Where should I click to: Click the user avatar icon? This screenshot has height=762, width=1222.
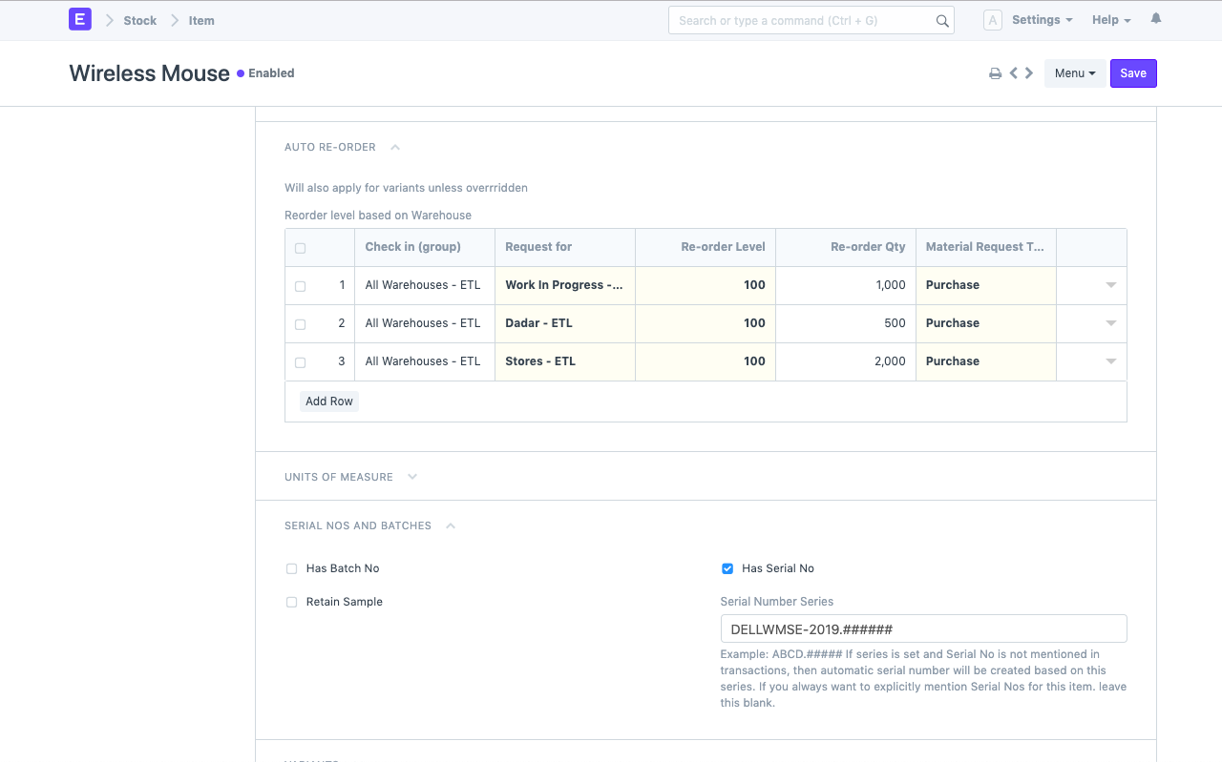993,20
